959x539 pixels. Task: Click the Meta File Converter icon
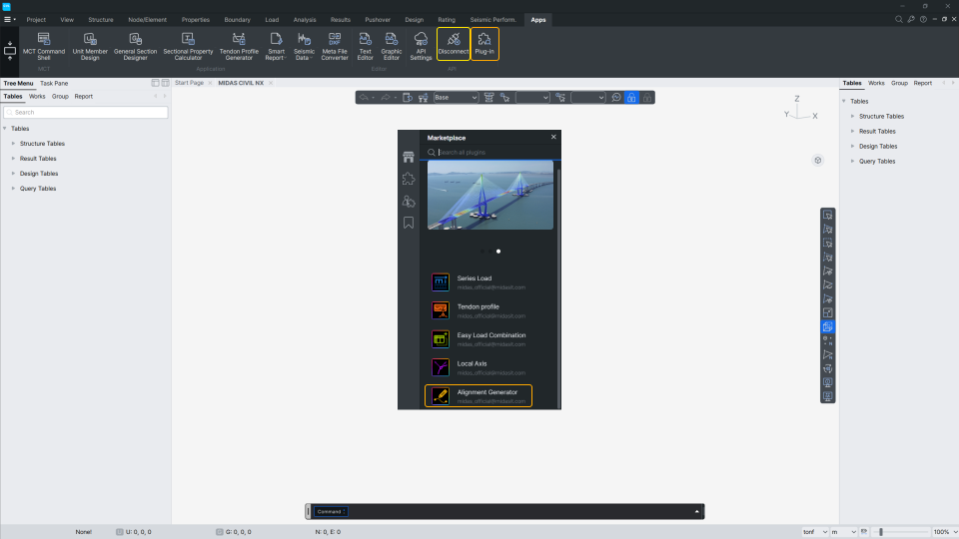coord(335,46)
